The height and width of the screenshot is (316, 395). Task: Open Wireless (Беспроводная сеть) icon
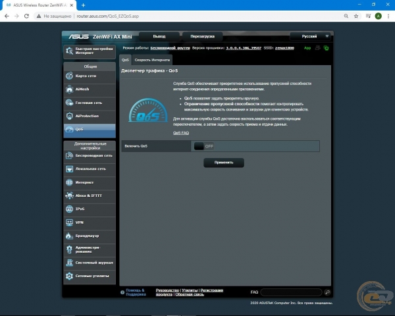69,156
